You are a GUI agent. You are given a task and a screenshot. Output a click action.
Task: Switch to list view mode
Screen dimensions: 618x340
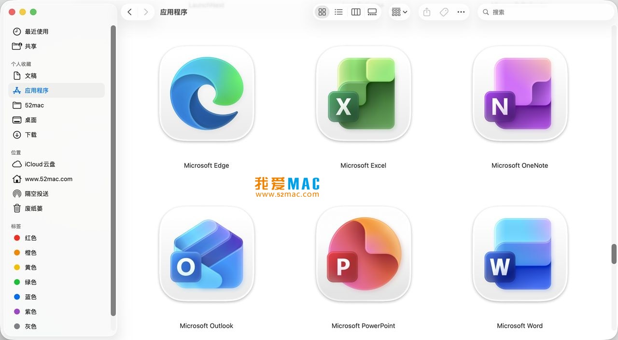coord(338,12)
